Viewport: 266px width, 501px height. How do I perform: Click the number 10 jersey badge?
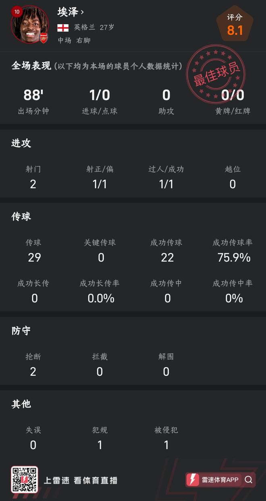tap(17, 12)
